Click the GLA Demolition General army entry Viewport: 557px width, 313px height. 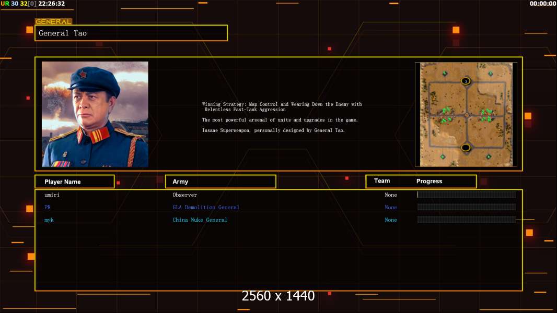click(x=206, y=208)
